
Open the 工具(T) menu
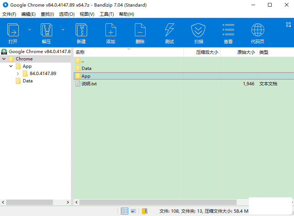pos(107,14)
